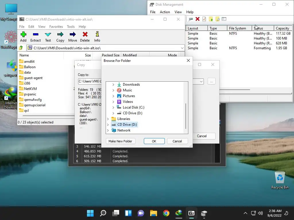Open 7-Zip Edit menu
This screenshot has width=294, height=220.
pos(31,27)
